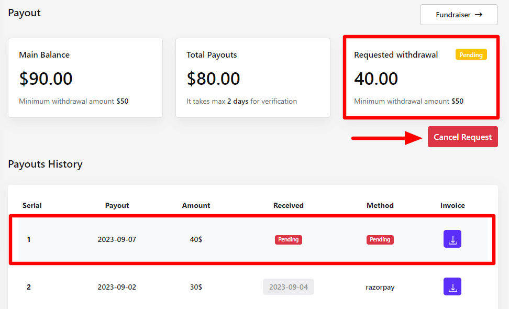Screen dimensions: 509x309
Task: Sort by the Payout column header
Action: point(117,205)
